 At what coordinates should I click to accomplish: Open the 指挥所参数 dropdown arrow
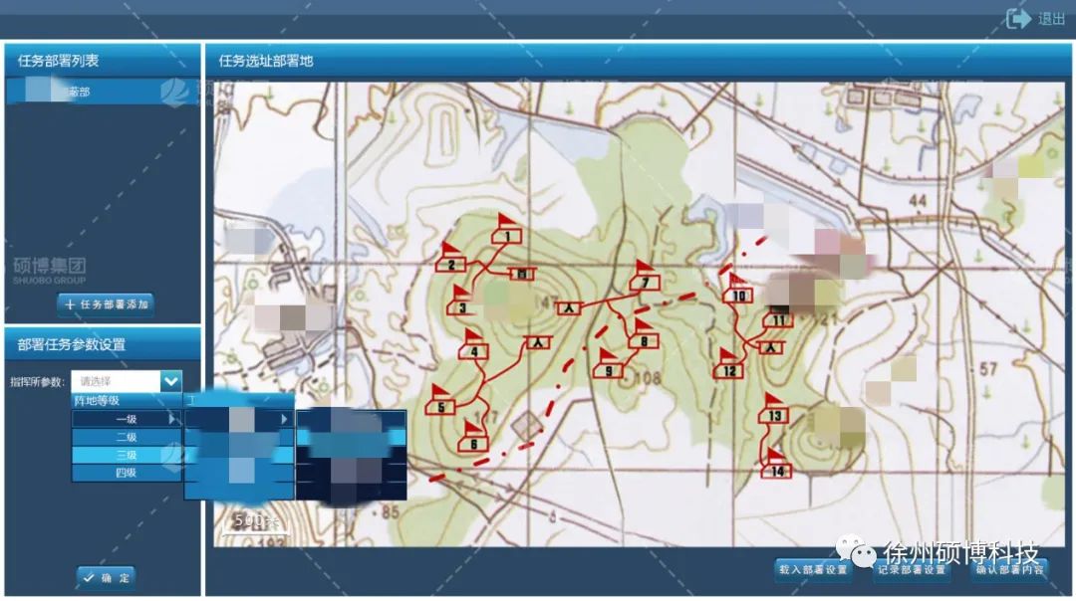pyautogui.click(x=171, y=381)
